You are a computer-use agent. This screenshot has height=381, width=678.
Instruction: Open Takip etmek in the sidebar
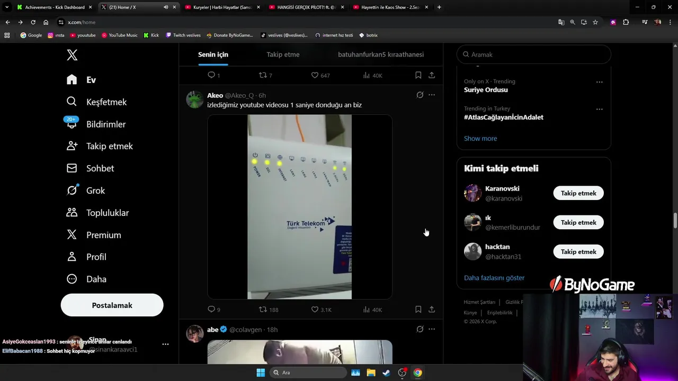point(100,146)
